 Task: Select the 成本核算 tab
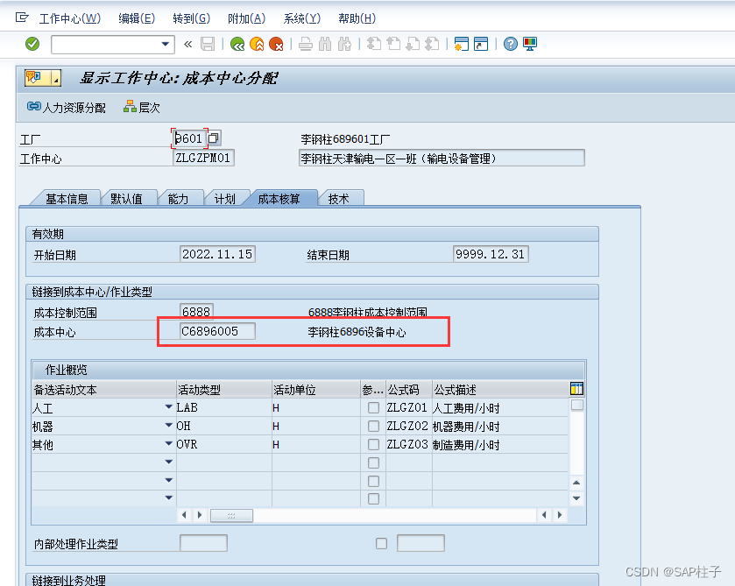coord(279,199)
